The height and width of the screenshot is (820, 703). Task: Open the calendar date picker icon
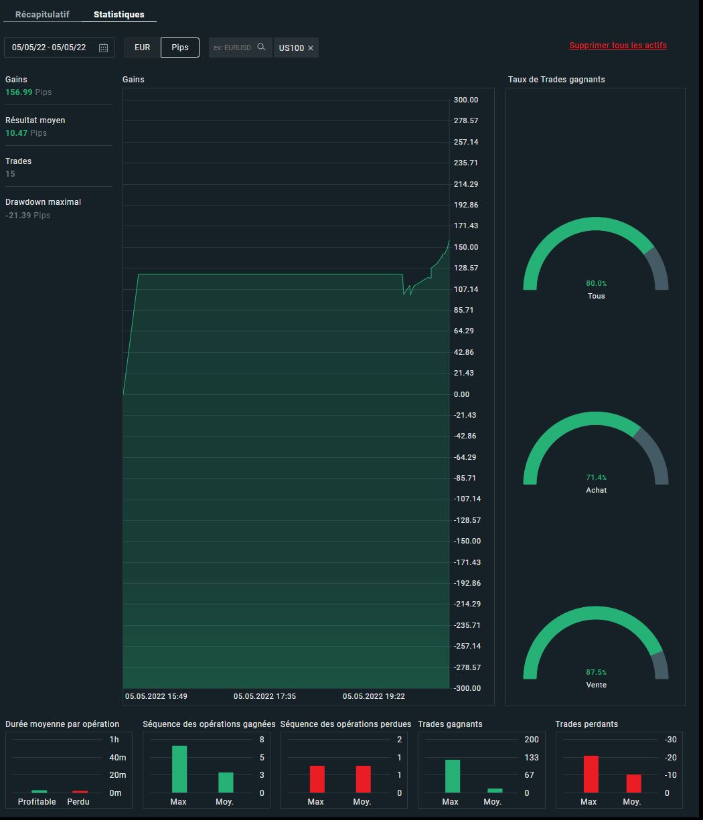click(x=103, y=48)
